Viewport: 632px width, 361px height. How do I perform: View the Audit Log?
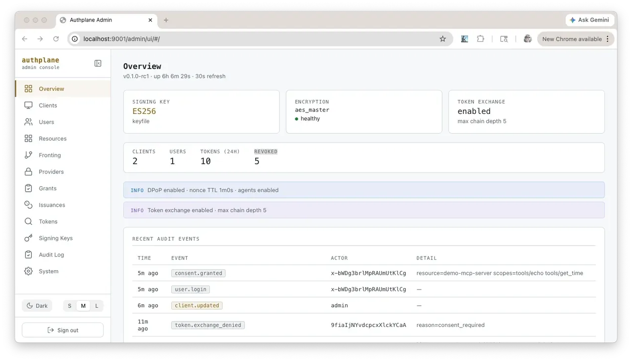coord(63,254)
